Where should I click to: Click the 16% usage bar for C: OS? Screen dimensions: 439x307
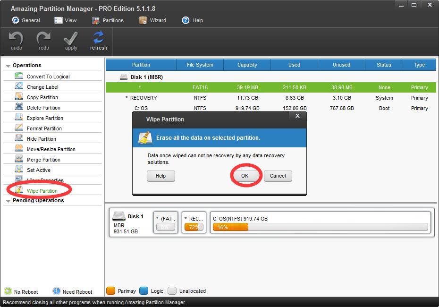pos(321,227)
